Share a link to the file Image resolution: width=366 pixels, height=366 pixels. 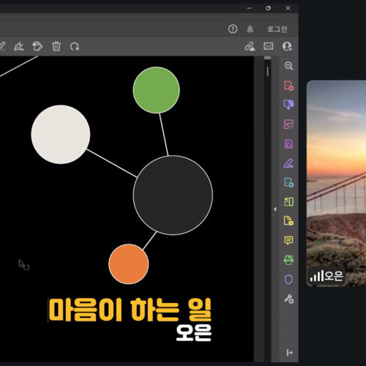point(250,46)
